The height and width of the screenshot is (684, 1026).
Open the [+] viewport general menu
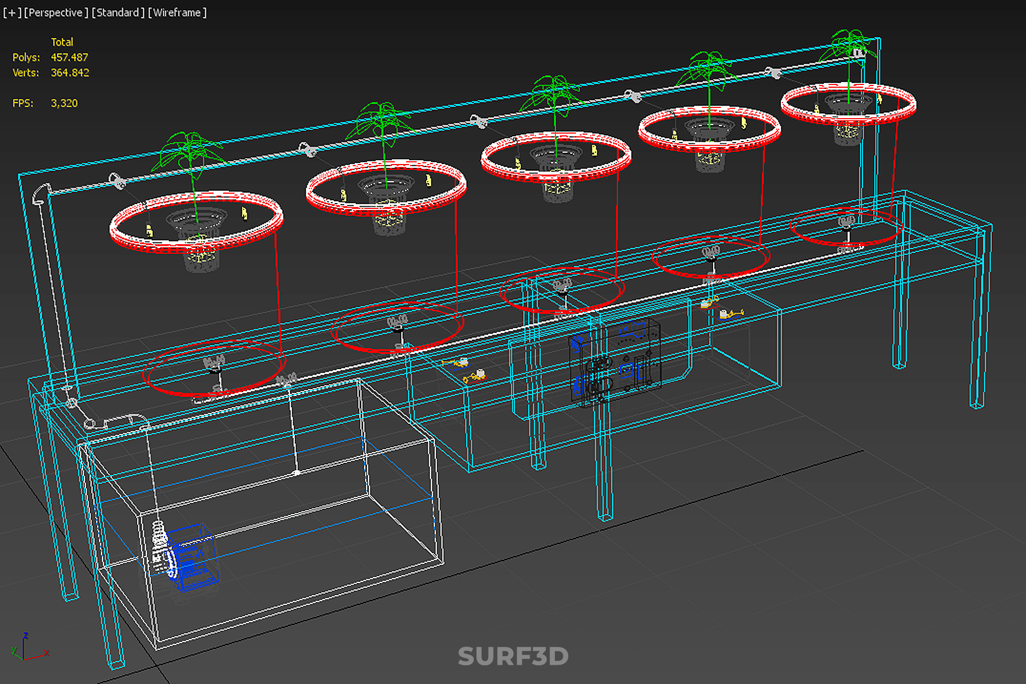click(12, 12)
